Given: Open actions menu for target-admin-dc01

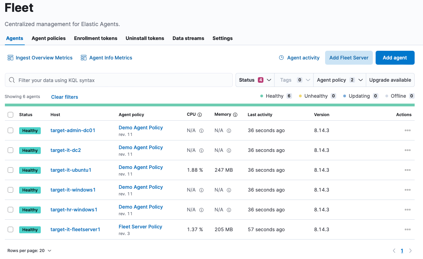Looking at the screenshot, I should pos(407,130).
